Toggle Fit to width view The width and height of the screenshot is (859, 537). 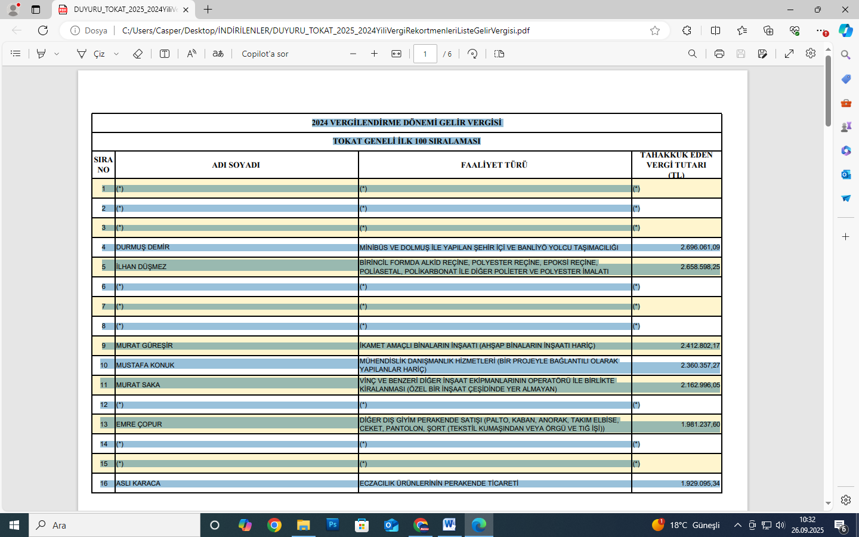click(396, 54)
